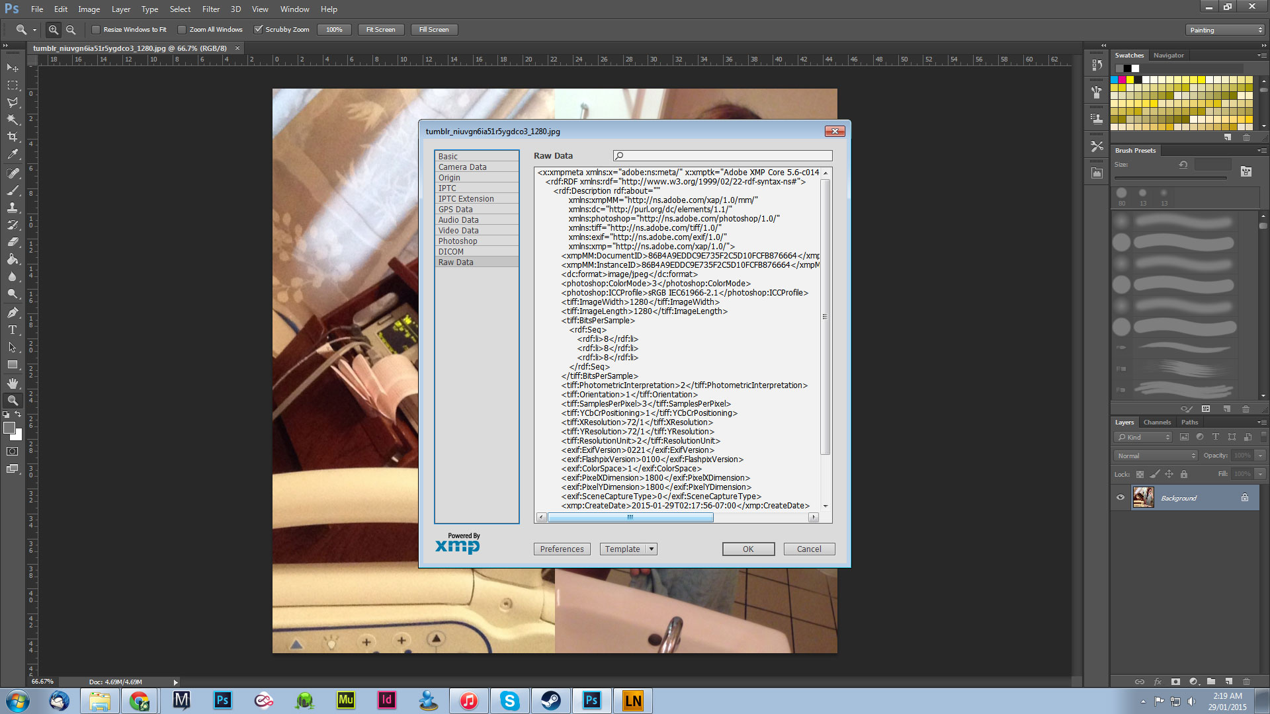Open the Opacity slider dropdown arrow
The width and height of the screenshot is (1270, 714).
coord(1261,456)
